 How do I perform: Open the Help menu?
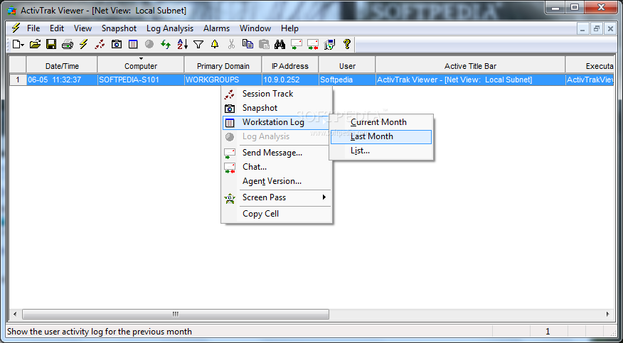click(289, 28)
